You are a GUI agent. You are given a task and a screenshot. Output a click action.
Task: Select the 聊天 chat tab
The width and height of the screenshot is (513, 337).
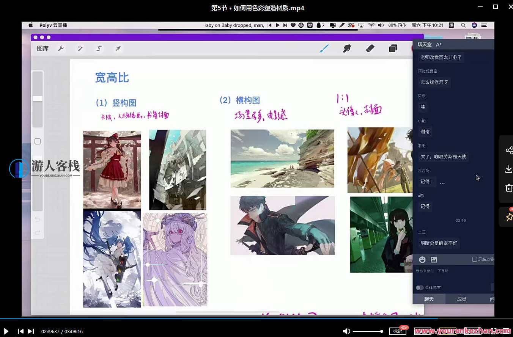coord(429,299)
